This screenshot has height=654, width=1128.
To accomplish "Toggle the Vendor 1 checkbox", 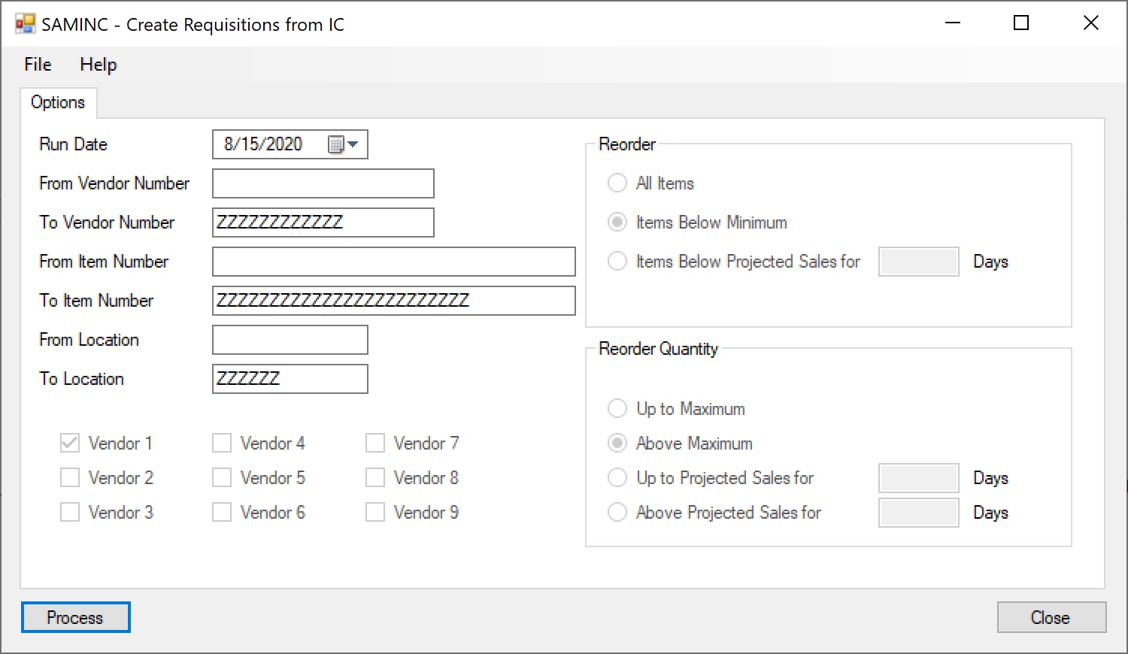I will pos(70,444).
